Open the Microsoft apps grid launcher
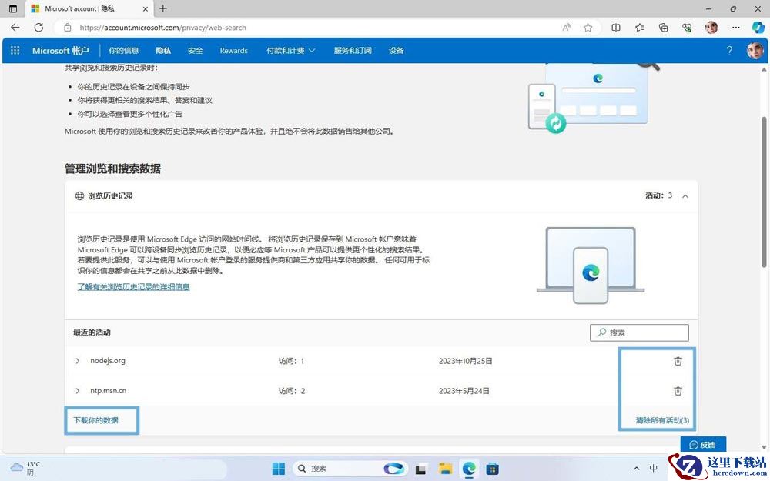The height and width of the screenshot is (481, 770). 15,51
